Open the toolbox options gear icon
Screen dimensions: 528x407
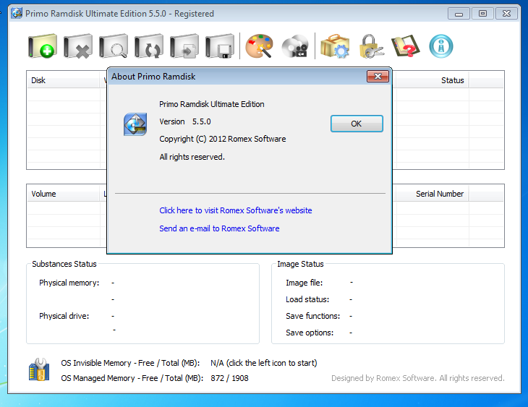coord(335,46)
